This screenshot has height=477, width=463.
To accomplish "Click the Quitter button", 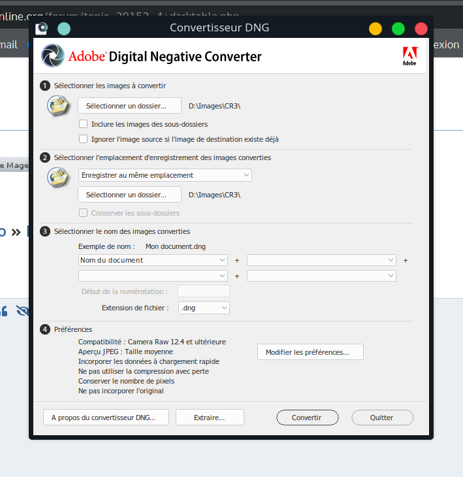I will click(383, 418).
